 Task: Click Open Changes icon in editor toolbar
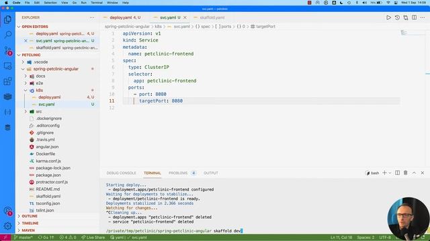tap(406, 17)
